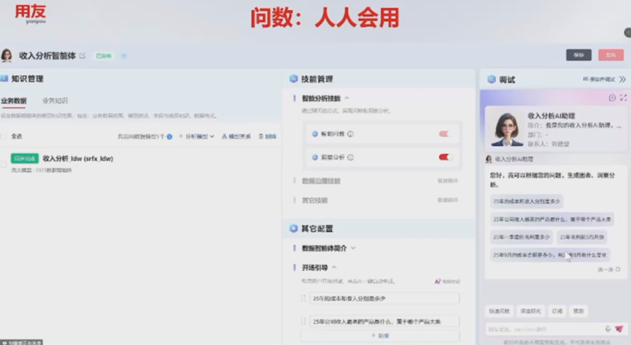Toggle the 洞察分析 switch
This screenshot has width=631, height=345.
coord(446,157)
